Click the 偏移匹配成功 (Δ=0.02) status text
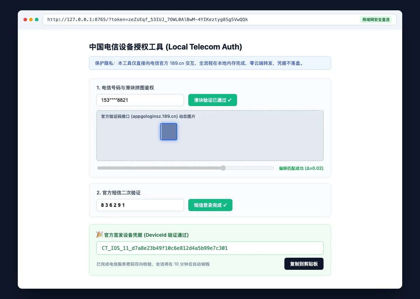This screenshot has height=299, width=420. (301, 168)
